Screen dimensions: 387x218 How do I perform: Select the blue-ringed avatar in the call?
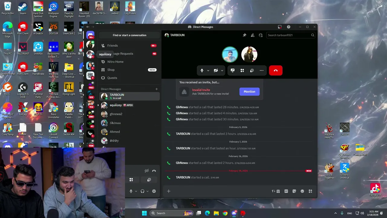(230, 54)
